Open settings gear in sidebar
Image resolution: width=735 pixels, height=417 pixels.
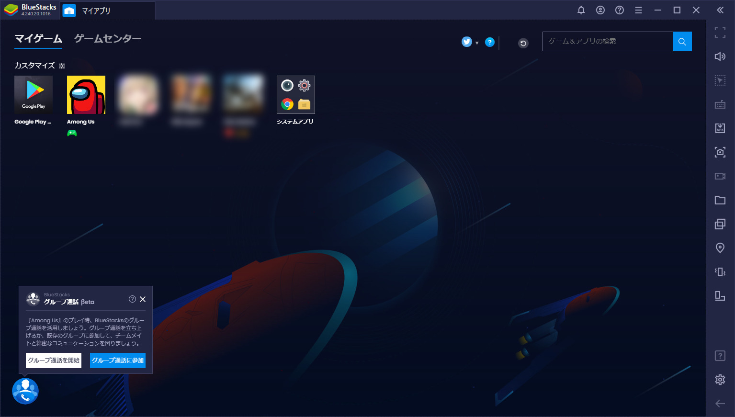720,380
